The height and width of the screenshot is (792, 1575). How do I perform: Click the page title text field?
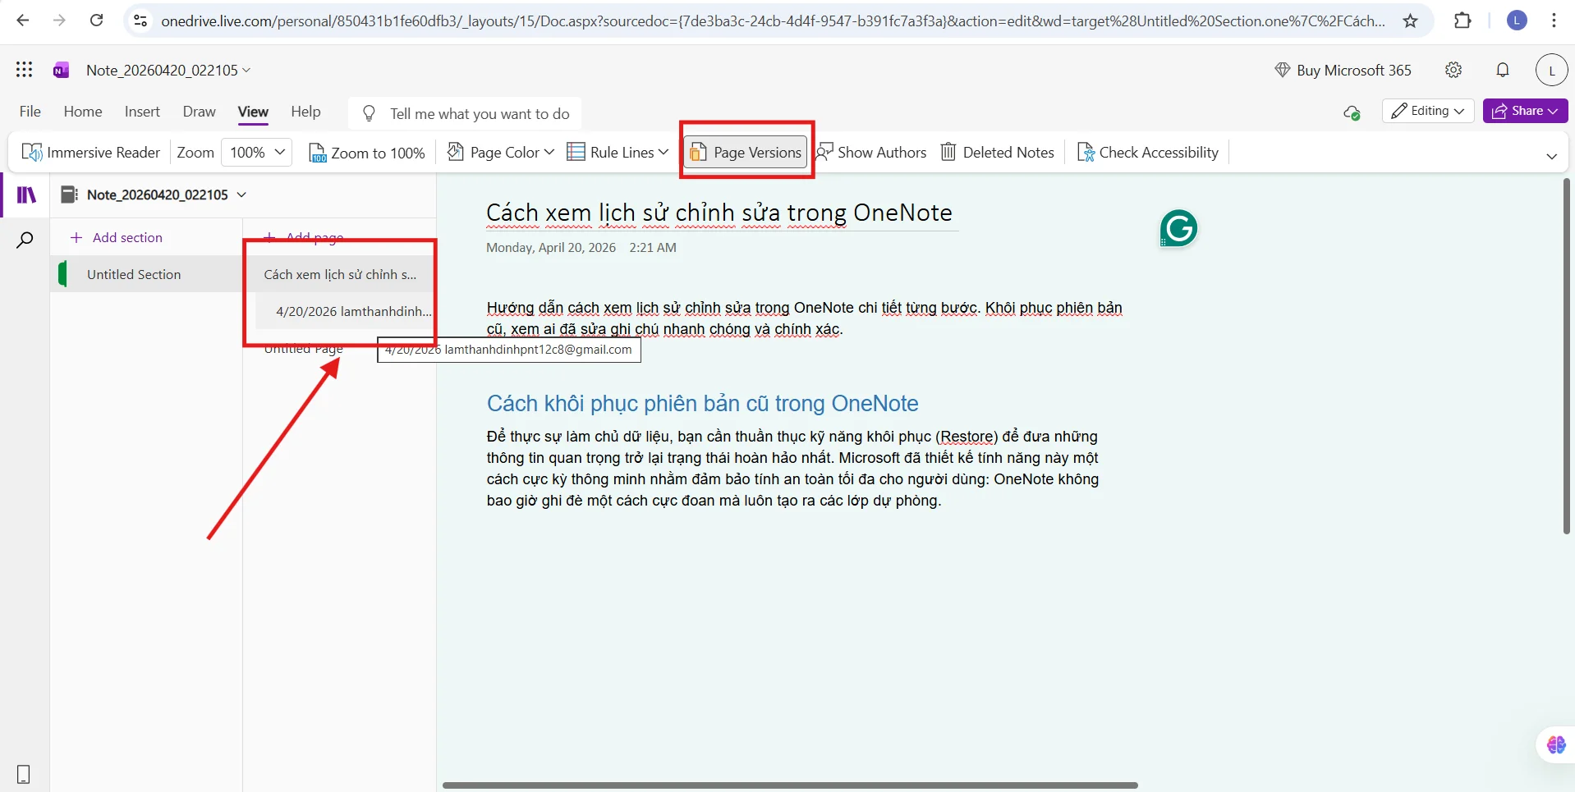719,213
